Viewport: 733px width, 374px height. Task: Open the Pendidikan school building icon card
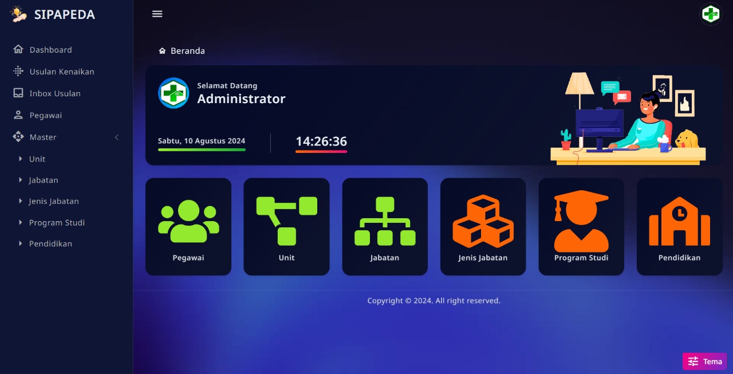[679, 226]
